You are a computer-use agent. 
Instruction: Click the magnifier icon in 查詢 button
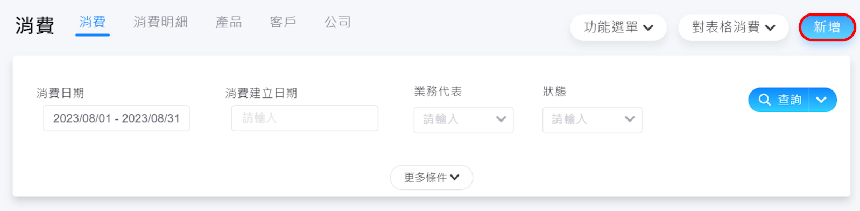click(x=764, y=100)
